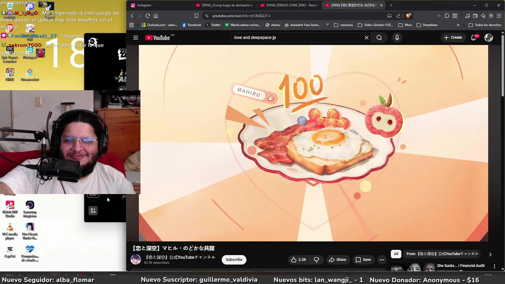Open the Twitter bookmark
The image size is (505, 284).
click(x=213, y=25)
